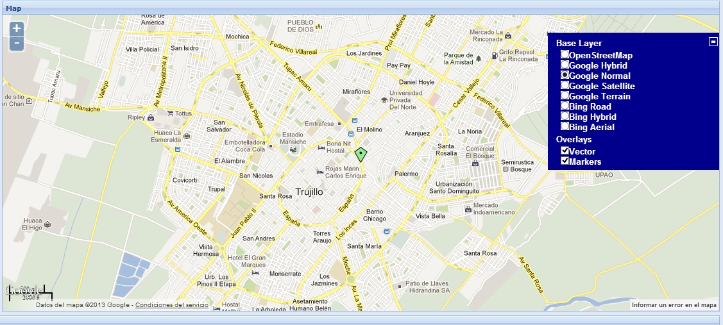Toggle the Markers overlay checkbox
This screenshot has height=325, width=723.
coord(565,160)
